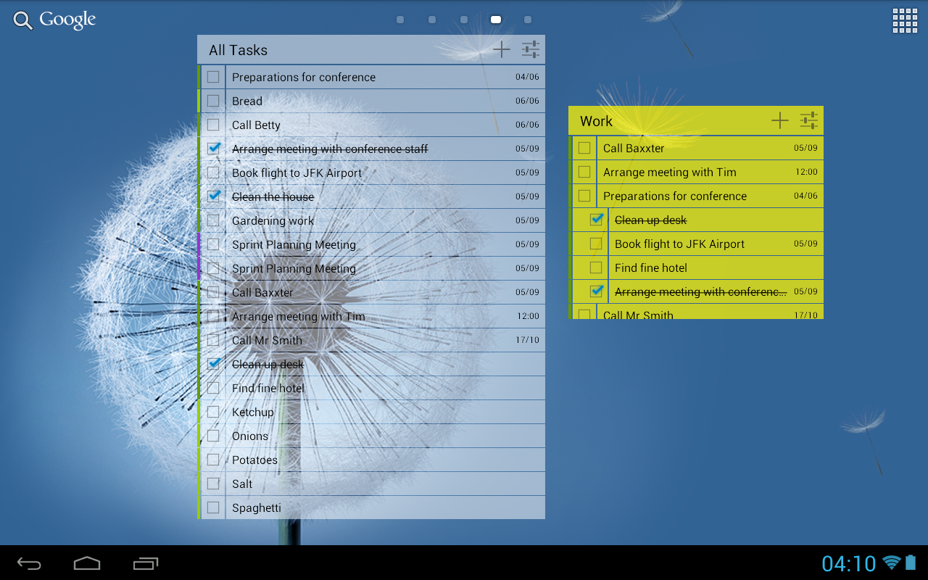
Task: Open Find fine hotel in All Tasks
Action: (268, 388)
